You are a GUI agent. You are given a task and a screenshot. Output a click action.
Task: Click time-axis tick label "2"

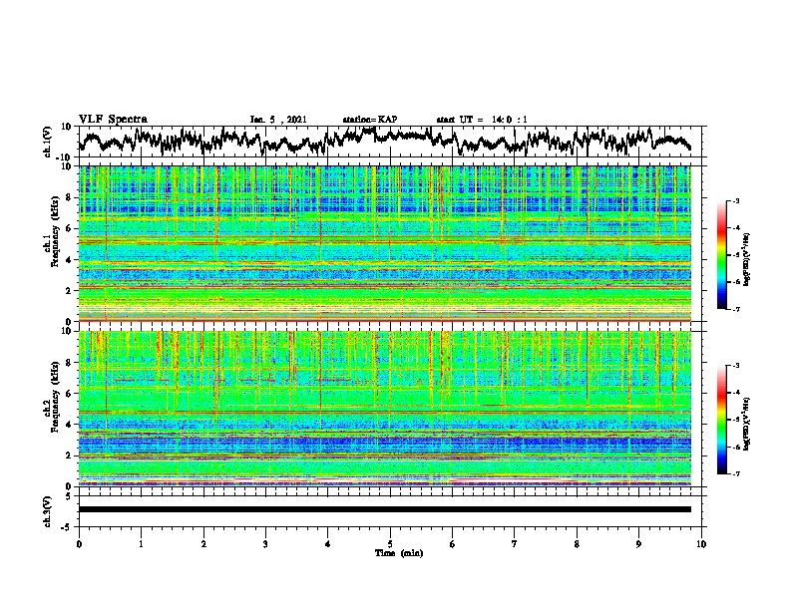click(x=203, y=544)
